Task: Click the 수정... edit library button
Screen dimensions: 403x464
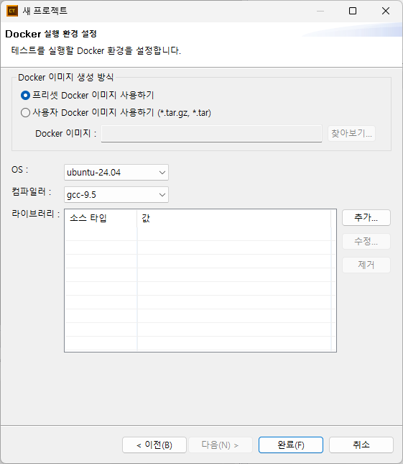Action: tap(366, 242)
